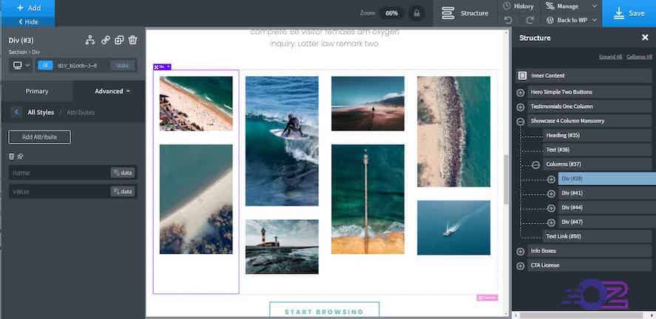Click the Add Attribute button
This screenshot has width=656, height=319.
coord(39,137)
